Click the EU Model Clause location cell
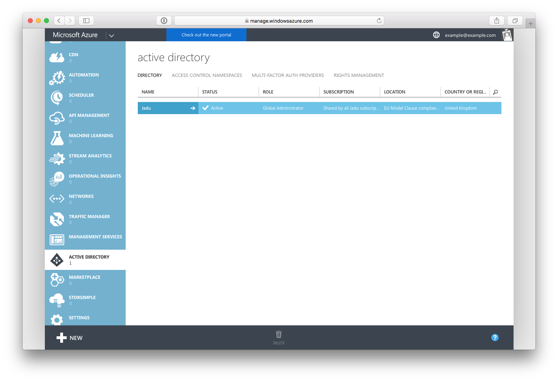Screen dimensions: 558x382 [410, 108]
